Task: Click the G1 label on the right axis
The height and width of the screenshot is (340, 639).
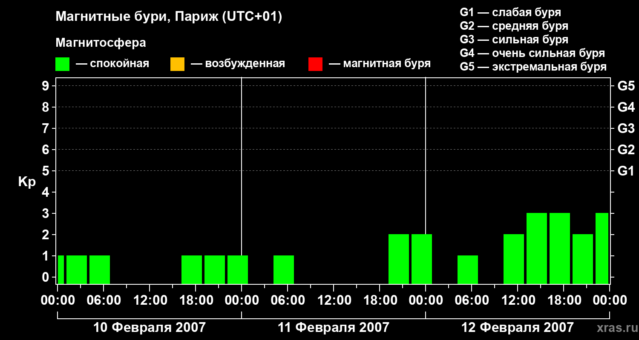Action: click(x=626, y=171)
